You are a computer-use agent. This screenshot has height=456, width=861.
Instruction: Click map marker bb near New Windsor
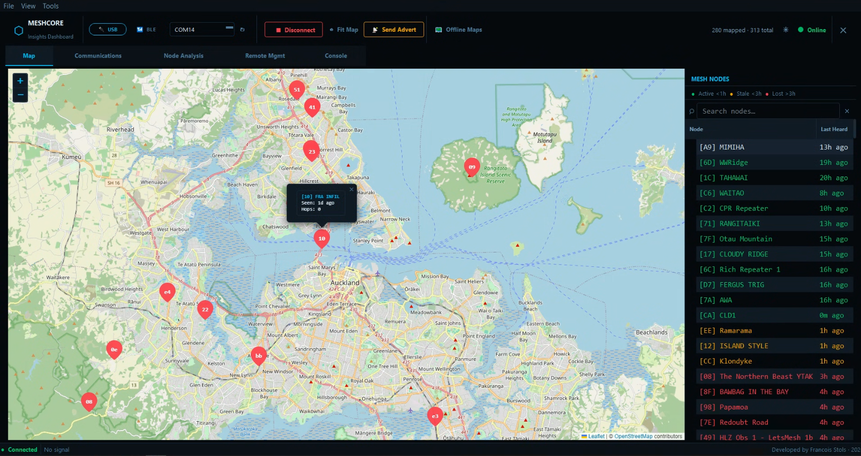(x=259, y=357)
